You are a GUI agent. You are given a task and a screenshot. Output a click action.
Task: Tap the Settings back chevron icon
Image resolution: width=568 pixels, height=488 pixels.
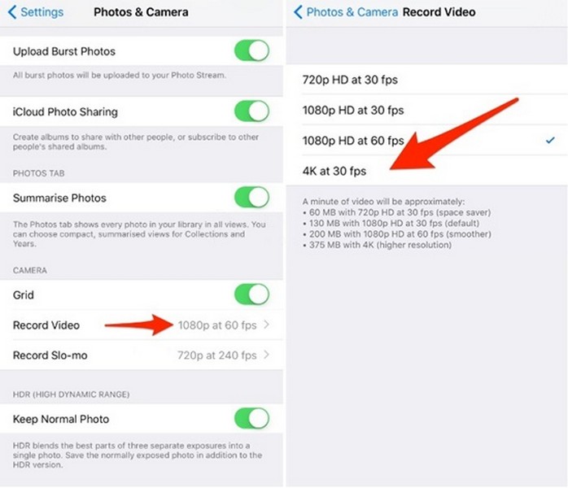click(12, 12)
